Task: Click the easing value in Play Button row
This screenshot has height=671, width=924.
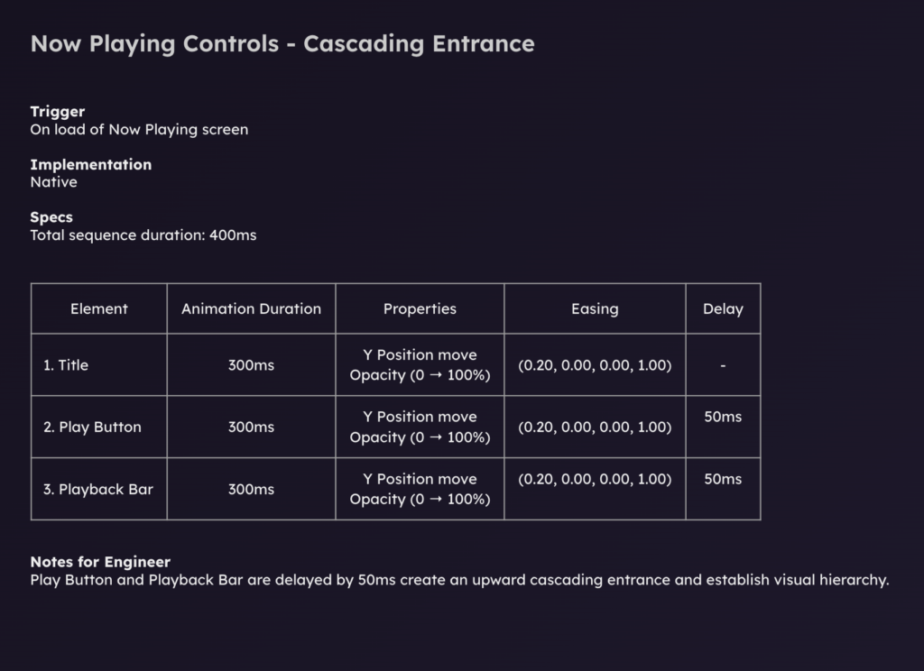Action: pyautogui.click(x=595, y=427)
